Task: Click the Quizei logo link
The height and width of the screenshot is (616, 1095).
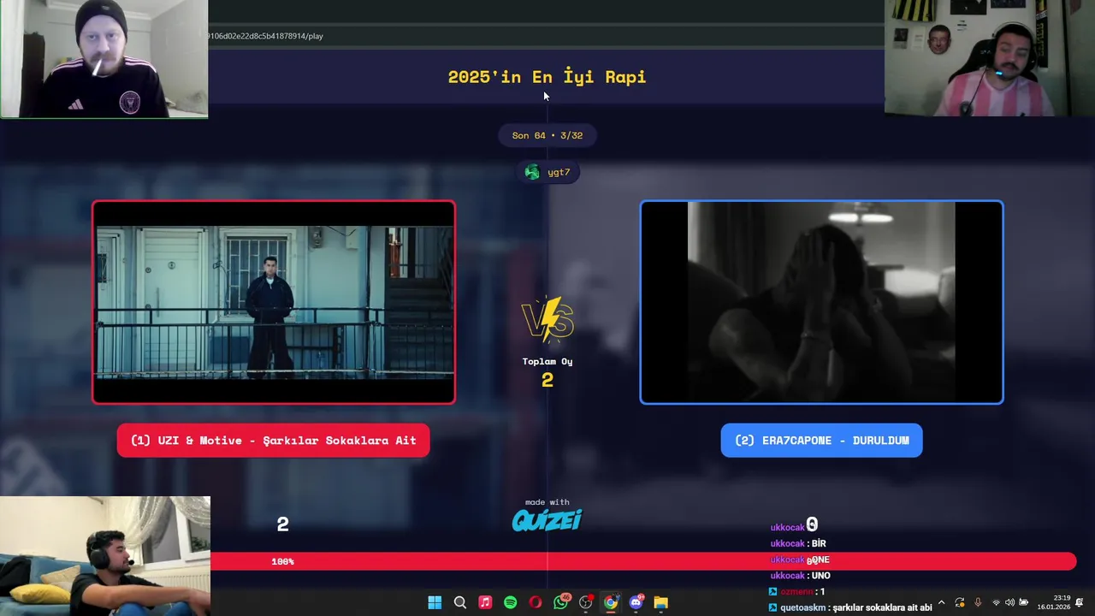Action: tap(547, 519)
